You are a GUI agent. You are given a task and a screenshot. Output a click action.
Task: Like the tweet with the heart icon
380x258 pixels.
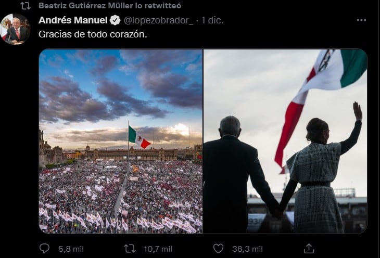pos(219,249)
